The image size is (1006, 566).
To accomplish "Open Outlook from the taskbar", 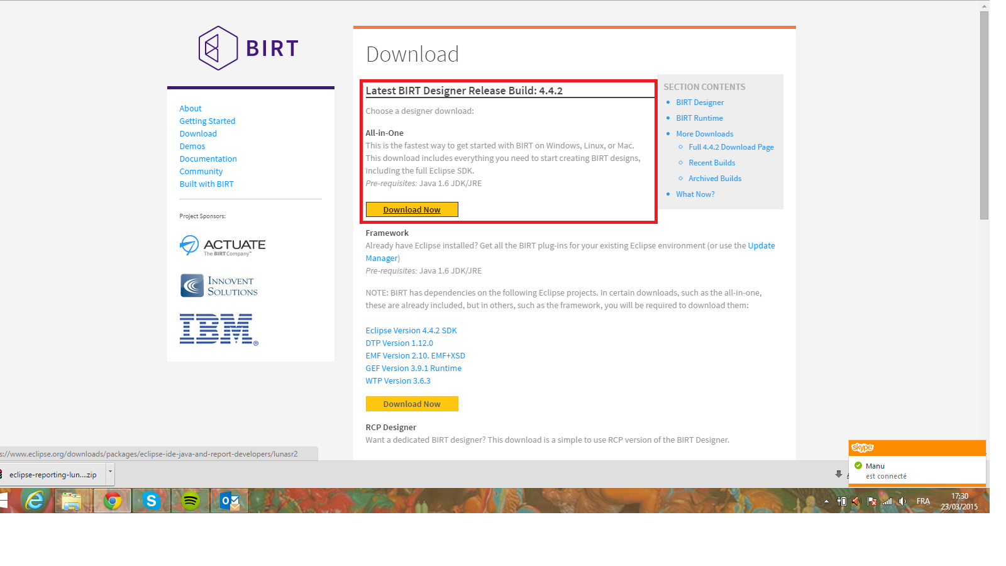I will (x=229, y=501).
